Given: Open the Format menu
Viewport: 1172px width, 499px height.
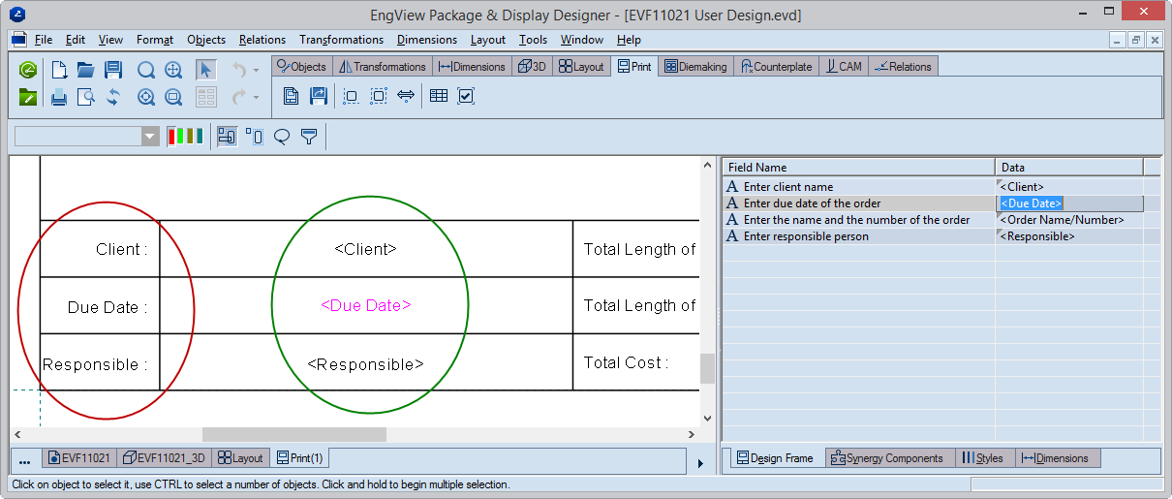Looking at the screenshot, I should [x=155, y=40].
